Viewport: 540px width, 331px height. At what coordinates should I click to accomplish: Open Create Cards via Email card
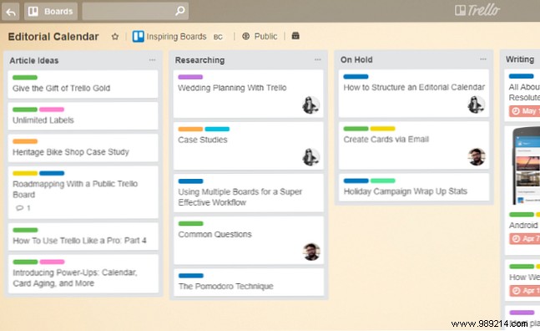[x=414, y=145]
